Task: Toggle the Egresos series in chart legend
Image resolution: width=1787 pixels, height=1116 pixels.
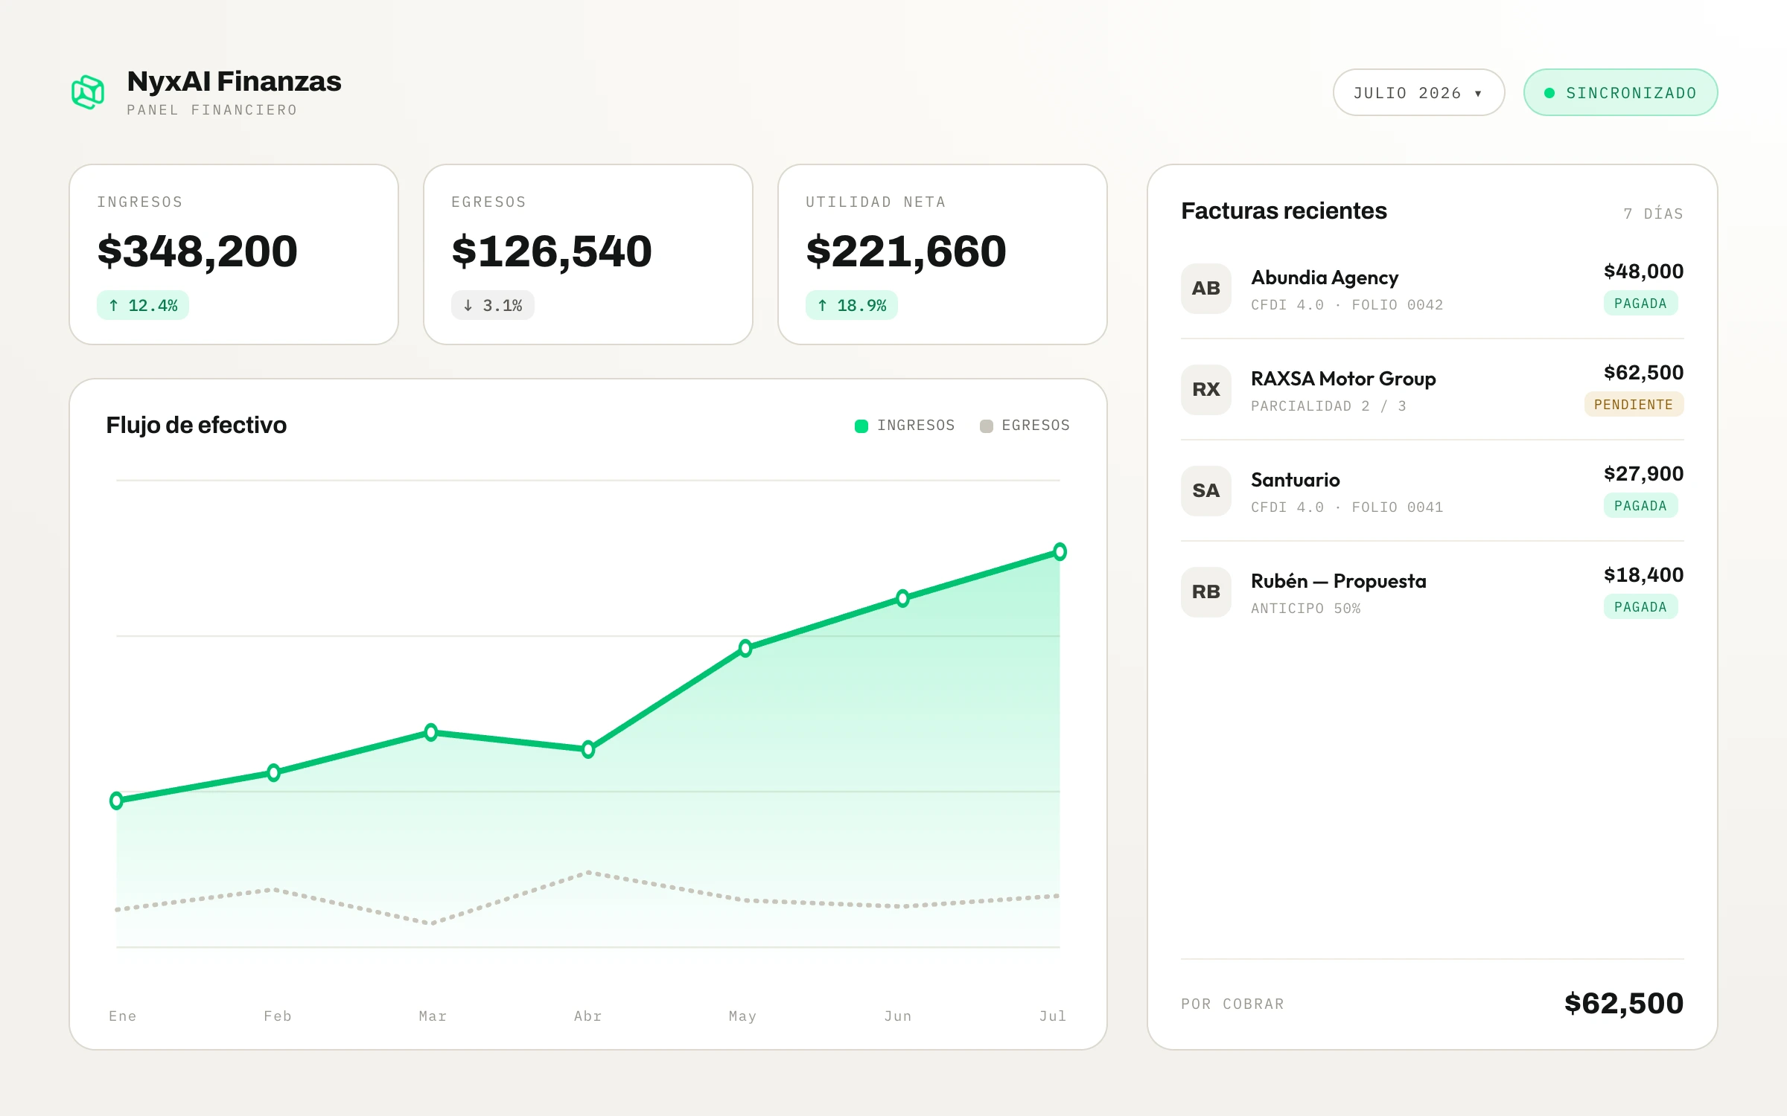Action: click(x=1025, y=426)
